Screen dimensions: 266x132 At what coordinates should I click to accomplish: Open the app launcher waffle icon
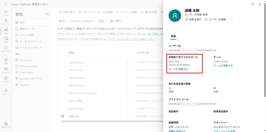[x=6, y=4]
